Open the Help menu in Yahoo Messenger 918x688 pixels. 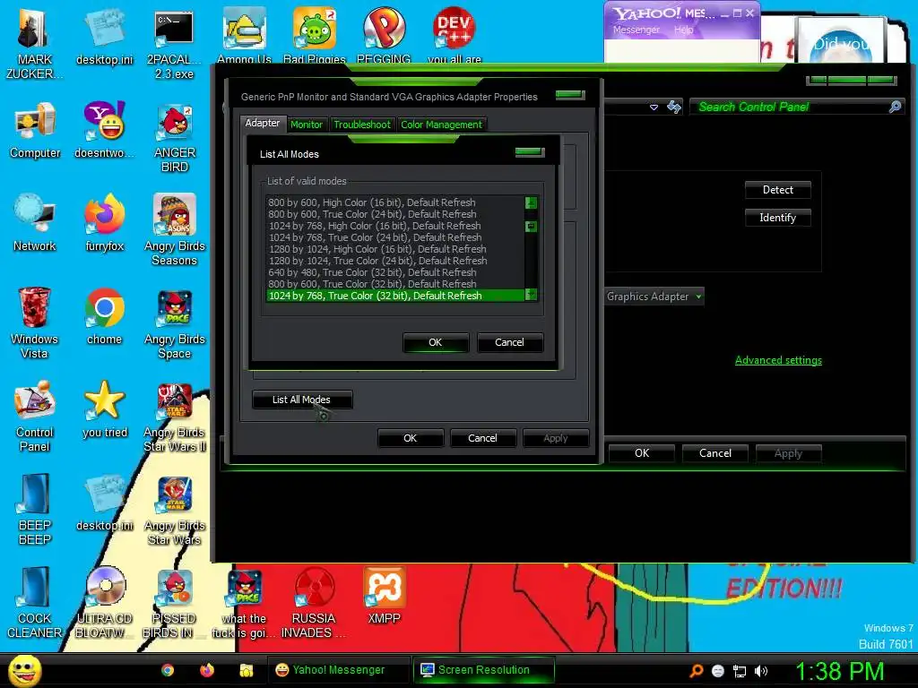pos(683,30)
